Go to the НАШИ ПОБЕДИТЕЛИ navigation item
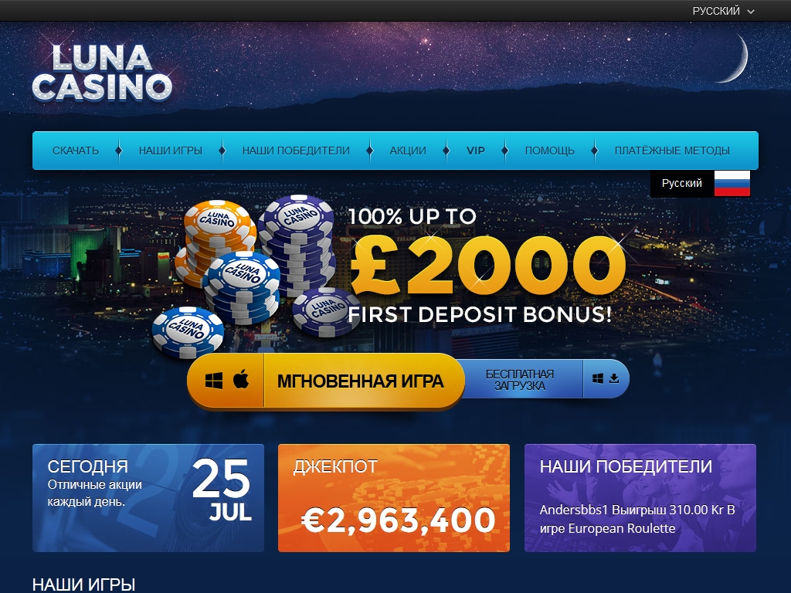Screen dimensions: 791x593 (x=296, y=151)
